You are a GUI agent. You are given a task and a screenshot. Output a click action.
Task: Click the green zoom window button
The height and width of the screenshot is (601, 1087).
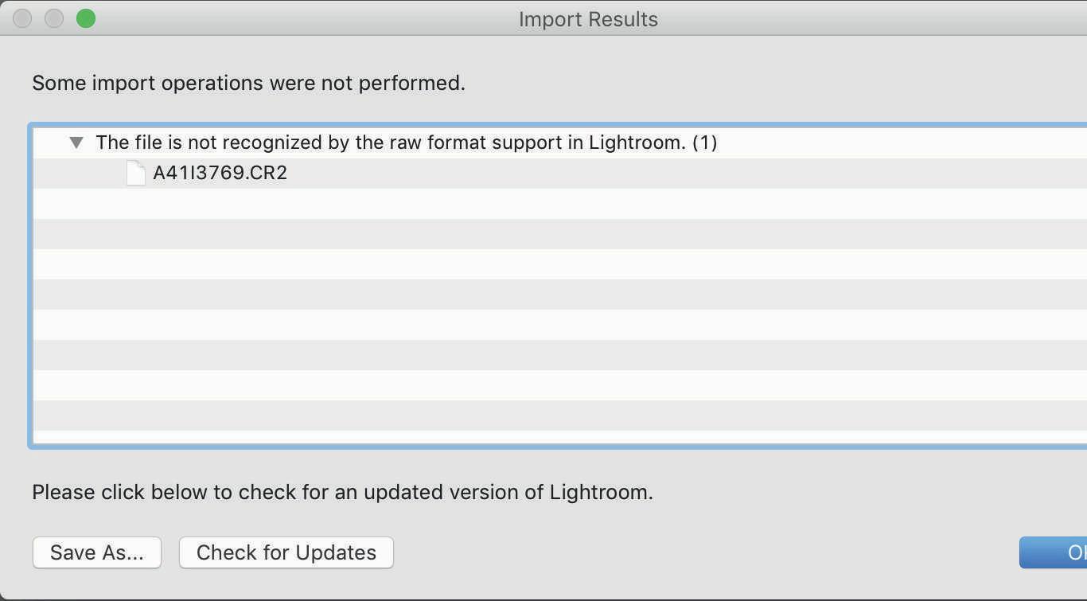click(86, 18)
